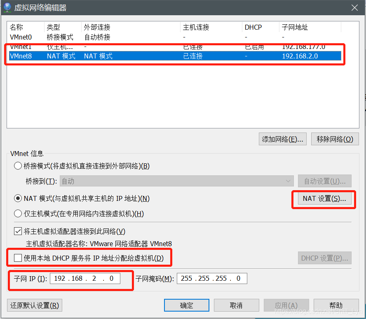Click the 移除网络(O) button

(335, 139)
